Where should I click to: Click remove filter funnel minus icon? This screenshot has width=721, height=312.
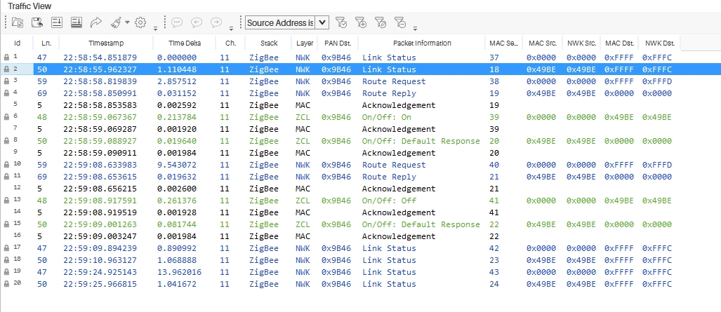pyautogui.click(x=400, y=22)
